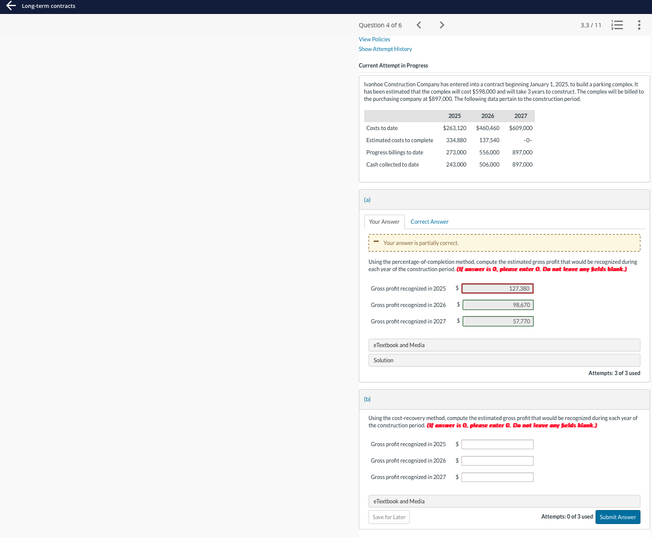This screenshot has width=652, height=538.
Task: Click the 2026 column header
Action: 487,116
